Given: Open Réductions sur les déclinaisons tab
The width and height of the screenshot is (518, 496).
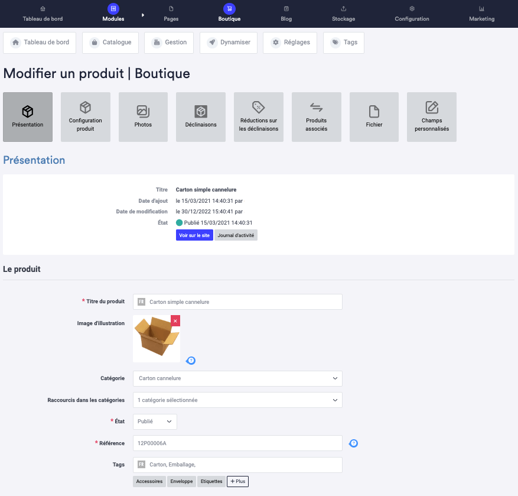Looking at the screenshot, I should tap(259, 117).
